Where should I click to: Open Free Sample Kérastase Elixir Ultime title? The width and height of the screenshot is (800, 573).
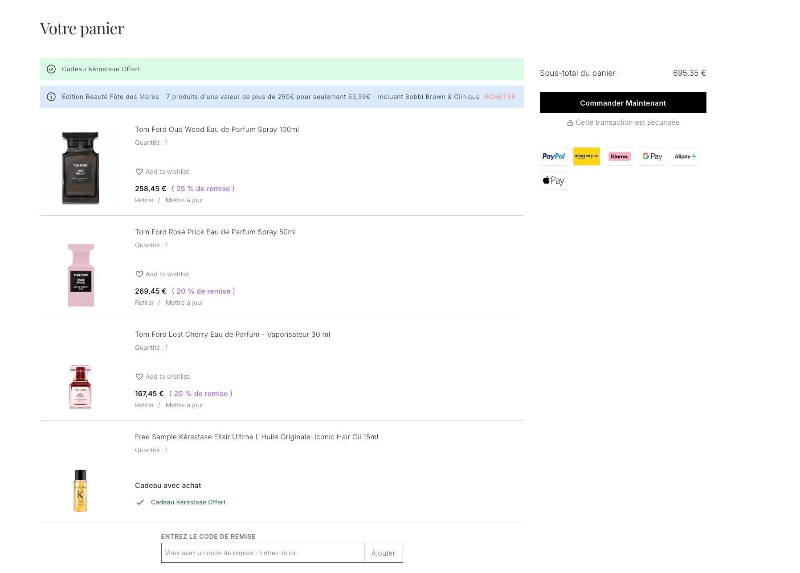[257, 437]
